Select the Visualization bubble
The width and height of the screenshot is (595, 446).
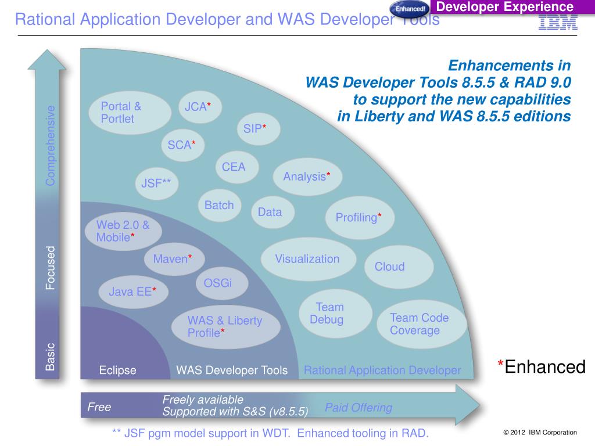click(x=309, y=260)
